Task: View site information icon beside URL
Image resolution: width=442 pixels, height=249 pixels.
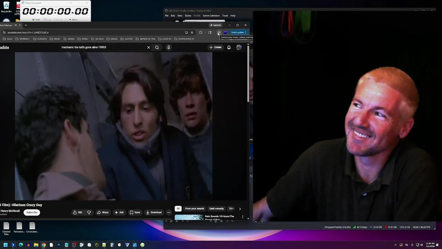Action: [4, 33]
